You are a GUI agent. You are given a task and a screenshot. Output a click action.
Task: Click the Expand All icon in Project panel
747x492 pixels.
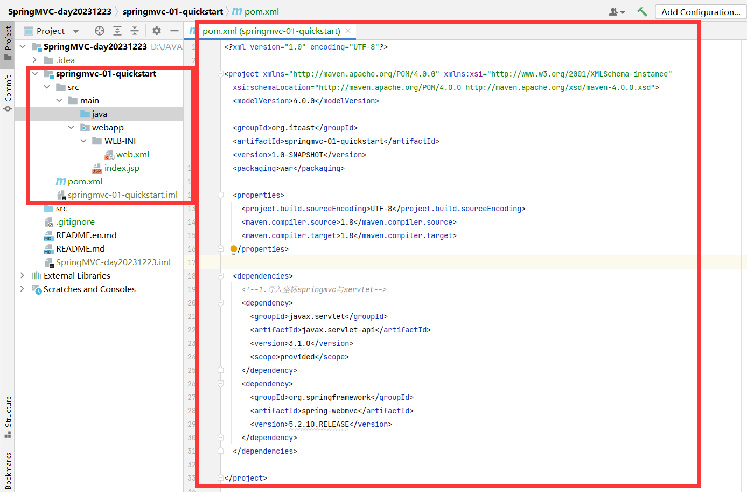tap(117, 31)
